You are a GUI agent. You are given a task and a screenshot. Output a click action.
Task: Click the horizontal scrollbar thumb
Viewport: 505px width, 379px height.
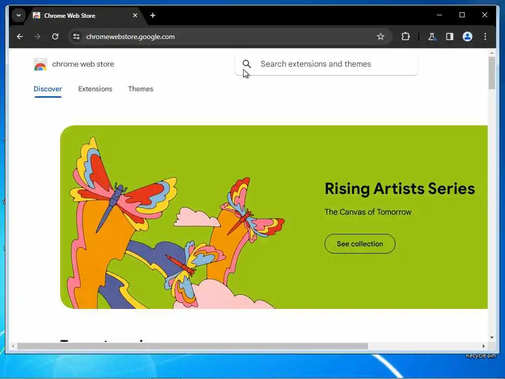tap(193, 346)
